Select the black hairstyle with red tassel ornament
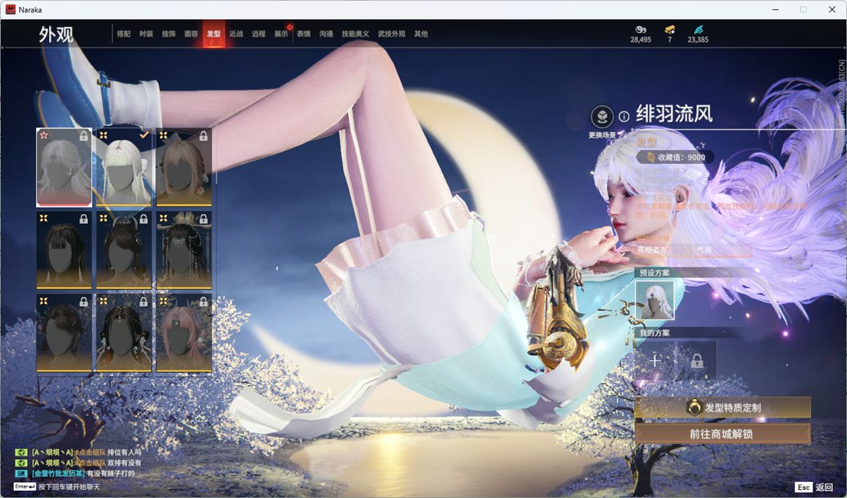 tap(124, 333)
